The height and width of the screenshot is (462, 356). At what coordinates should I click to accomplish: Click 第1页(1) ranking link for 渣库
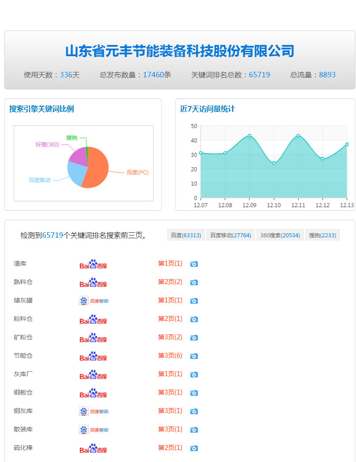[170, 263]
